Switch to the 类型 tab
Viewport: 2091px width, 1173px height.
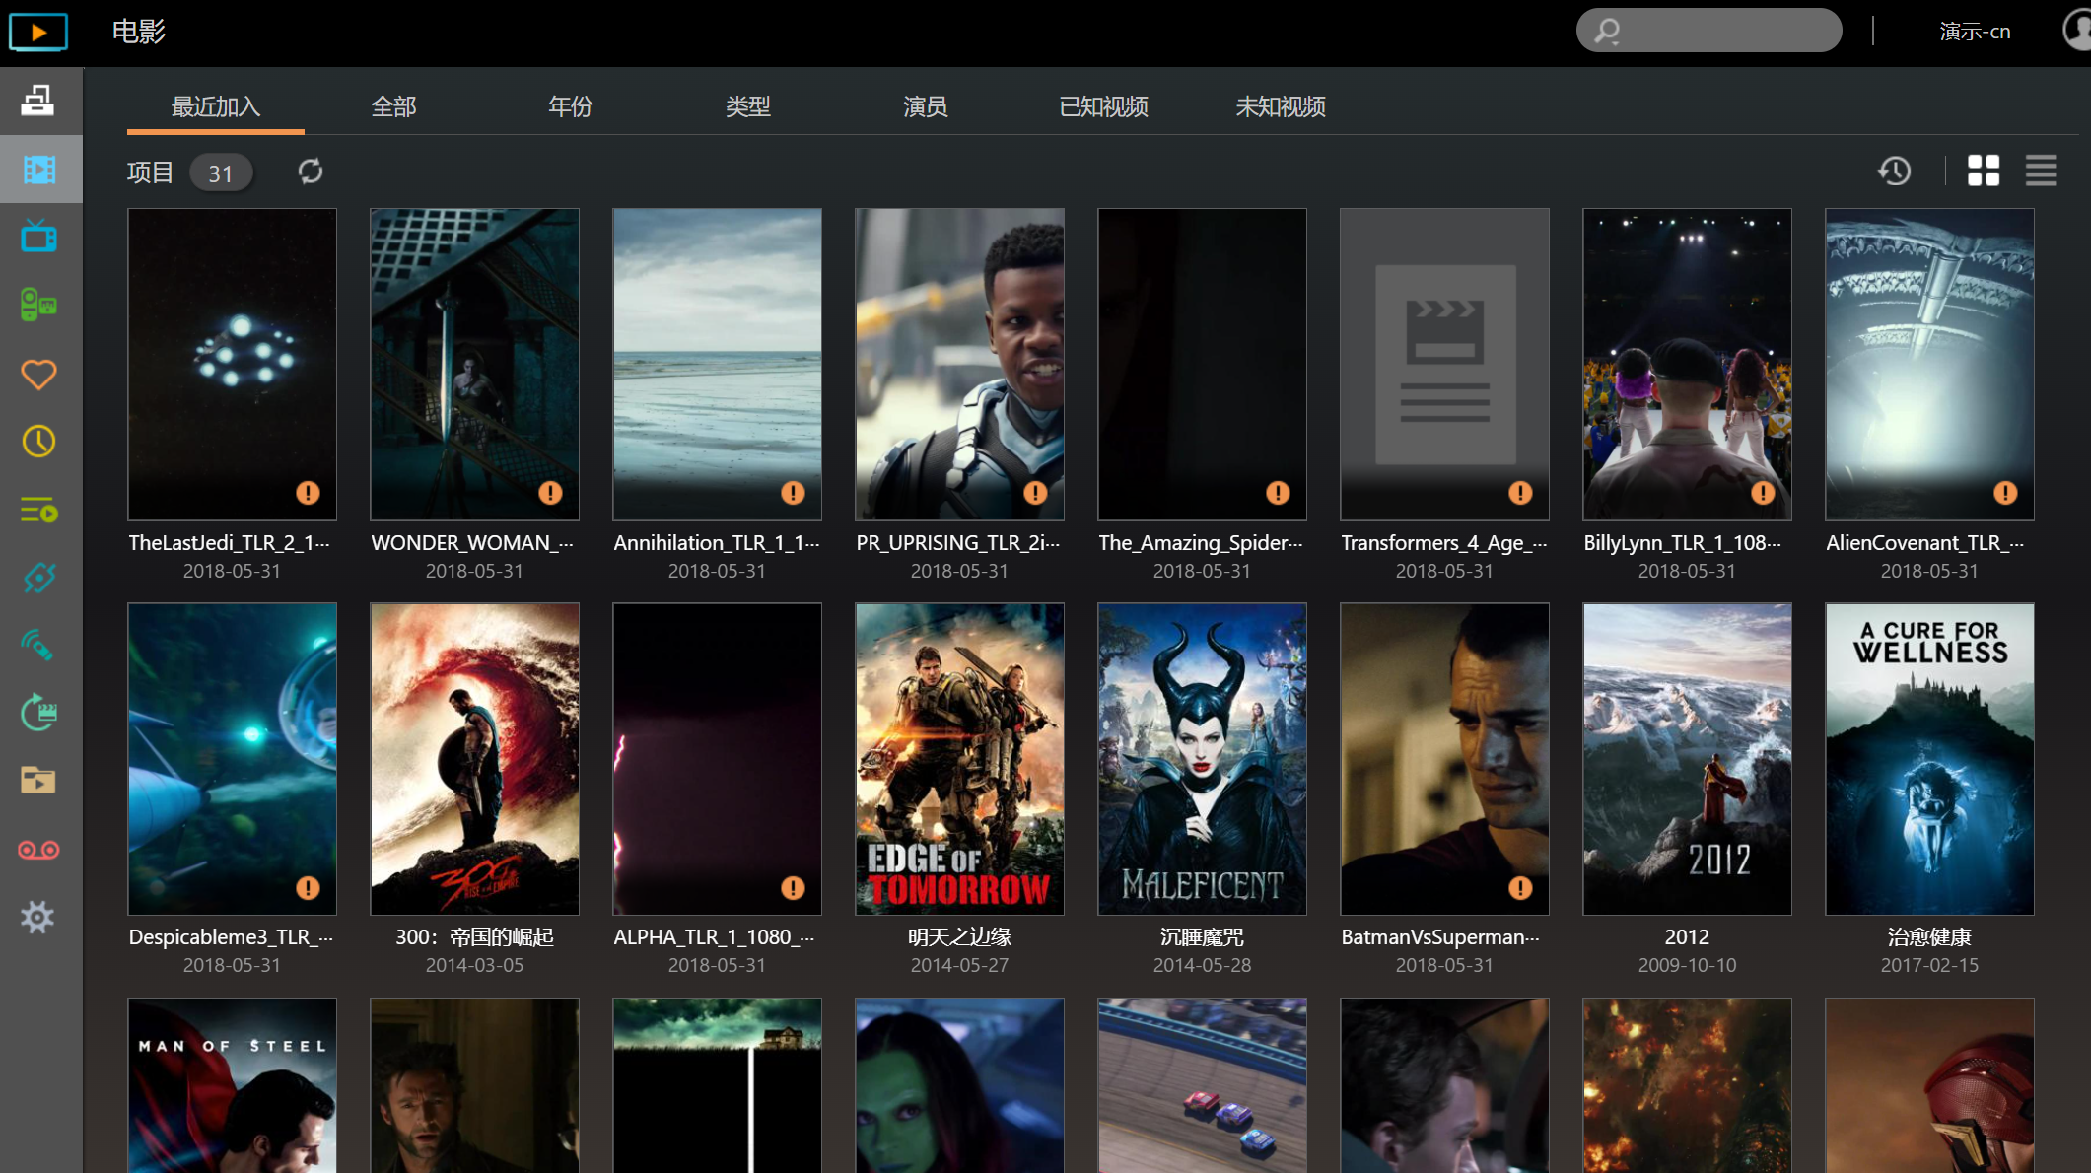point(748,106)
